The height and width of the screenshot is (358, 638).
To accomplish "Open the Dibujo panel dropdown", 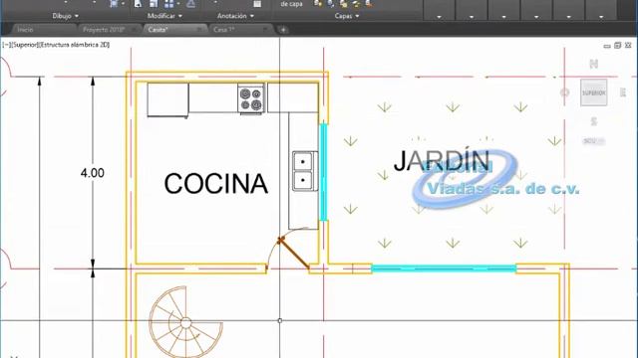I will pos(65,16).
